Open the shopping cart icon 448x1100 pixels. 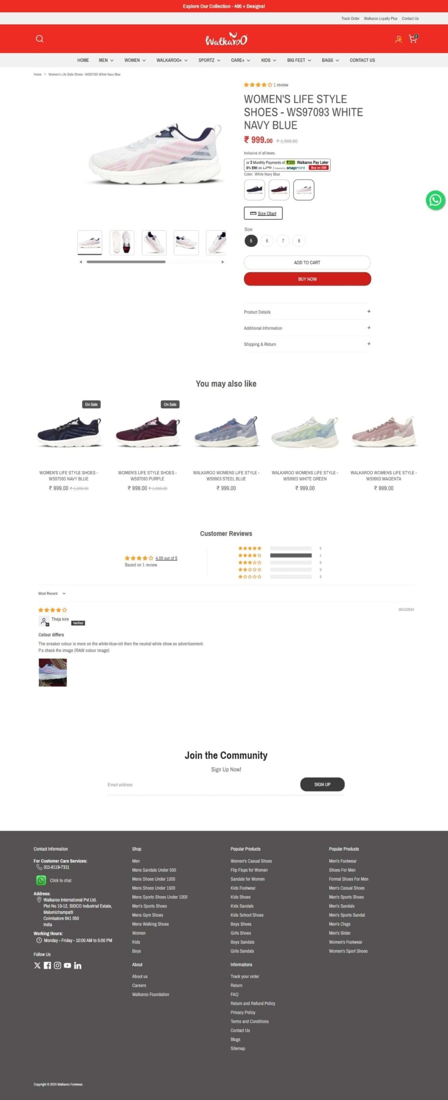tap(413, 39)
